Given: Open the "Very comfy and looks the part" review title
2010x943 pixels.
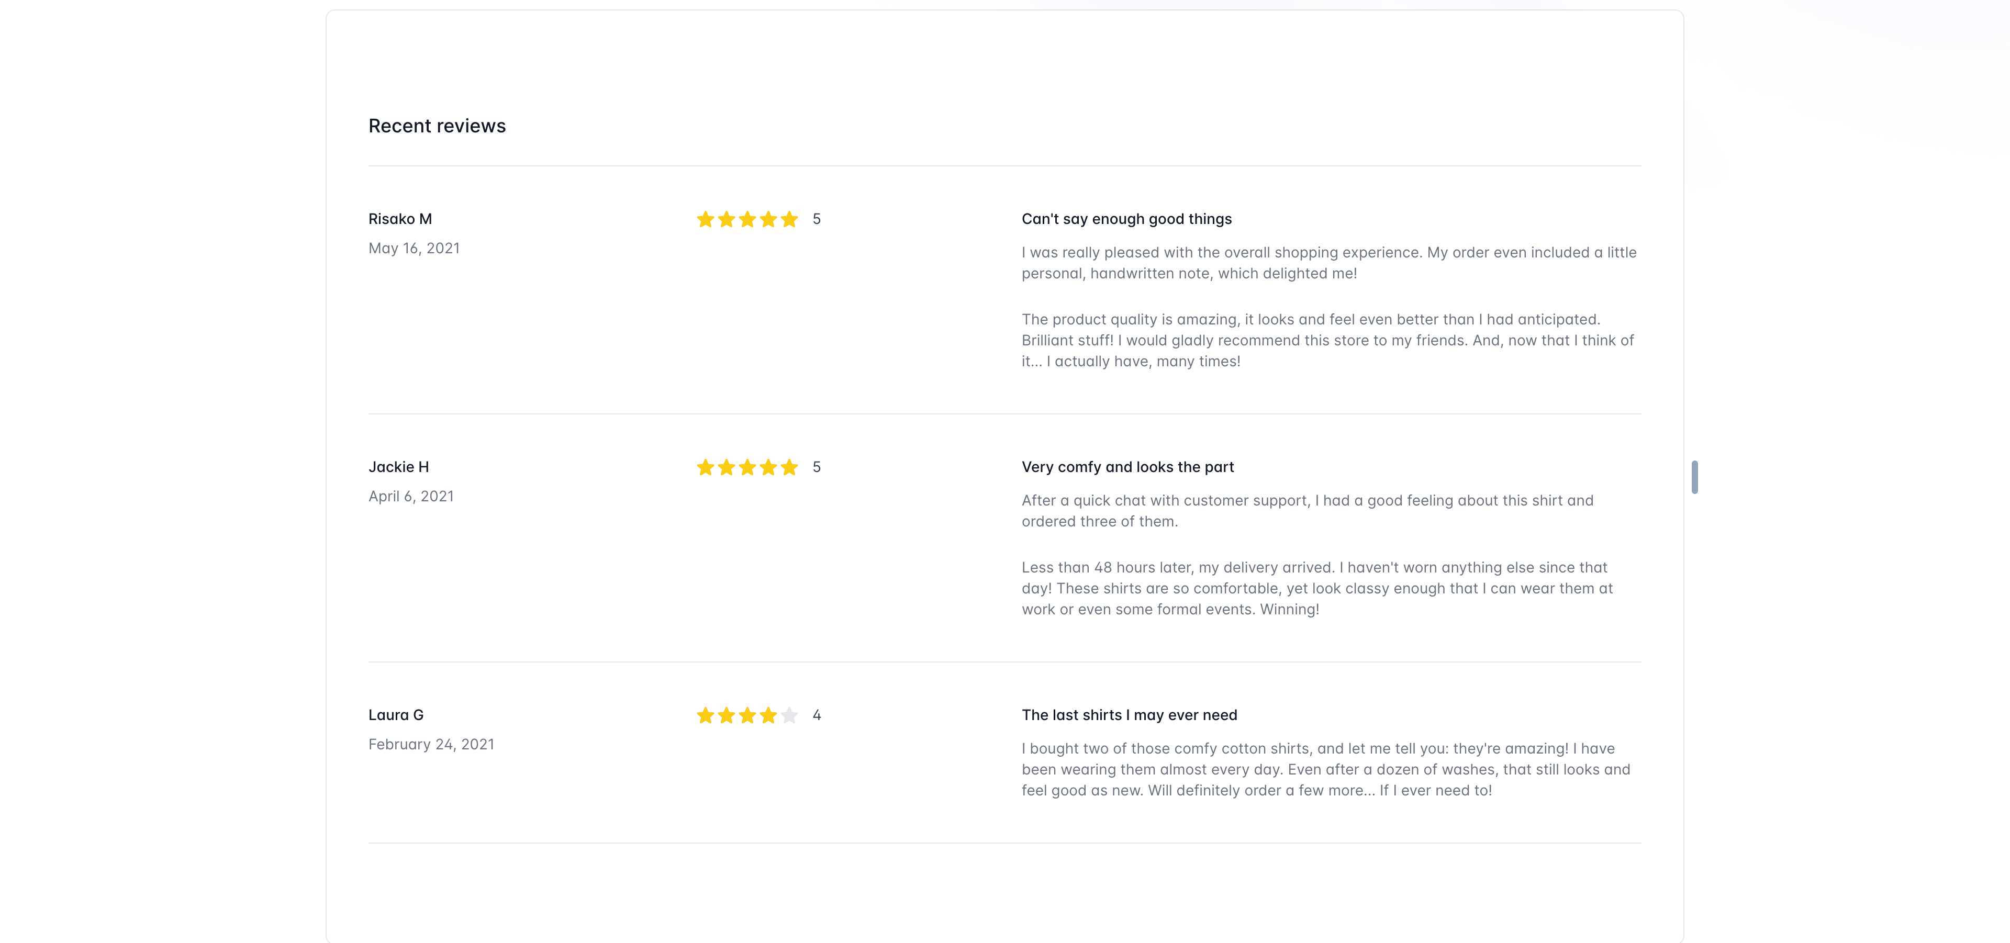Looking at the screenshot, I should [x=1127, y=467].
